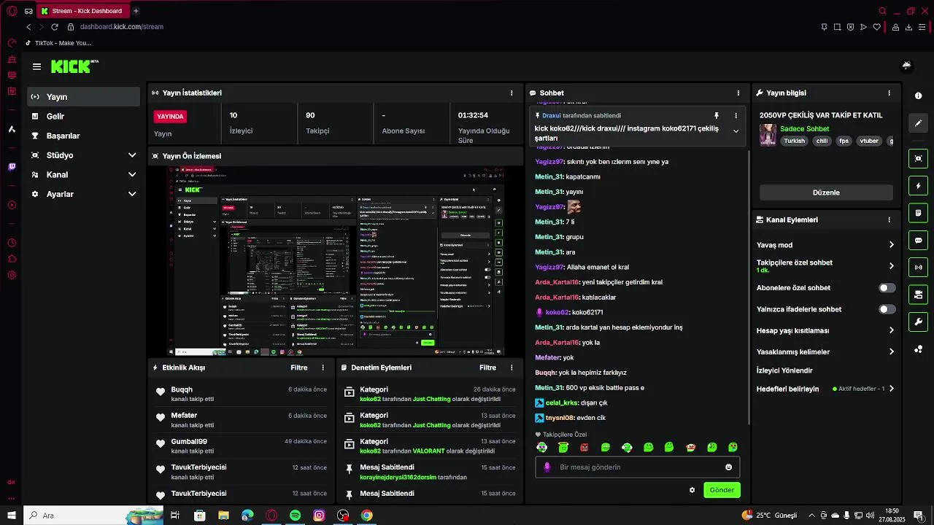This screenshot has width=934, height=525.
Task: Click Buqqh entry in Etkinlik Akışı
Action: [x=241, y=394]
